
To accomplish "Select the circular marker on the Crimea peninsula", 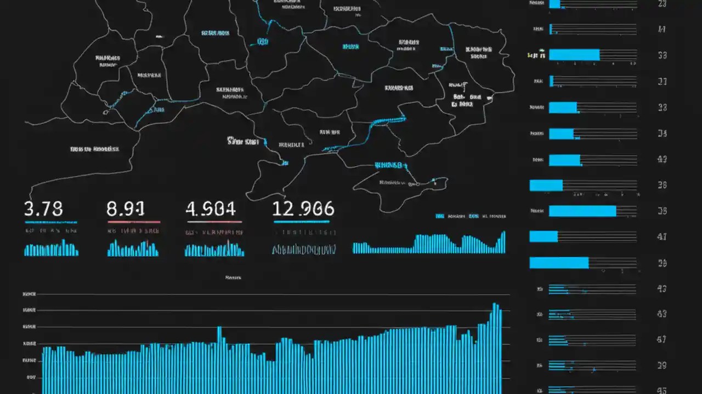I will click(417, 184).
